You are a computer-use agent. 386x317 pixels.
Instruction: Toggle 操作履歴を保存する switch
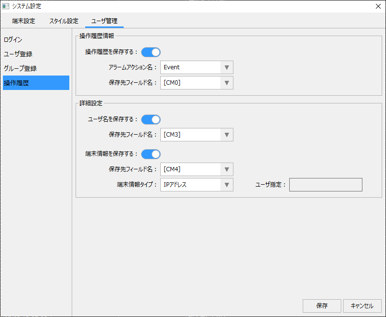pos(151,52)
